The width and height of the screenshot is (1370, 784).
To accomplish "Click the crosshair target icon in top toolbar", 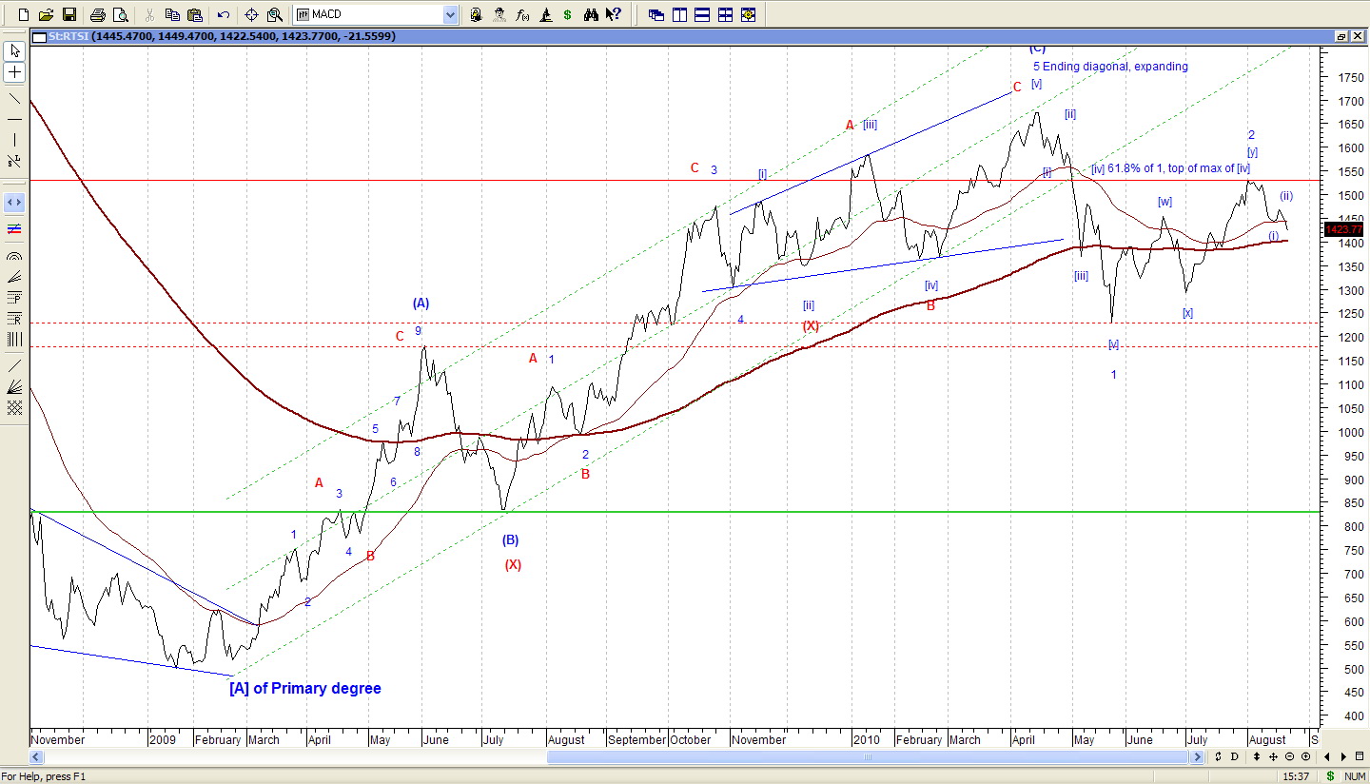I will pyautogui.click(x=252, y=14).
